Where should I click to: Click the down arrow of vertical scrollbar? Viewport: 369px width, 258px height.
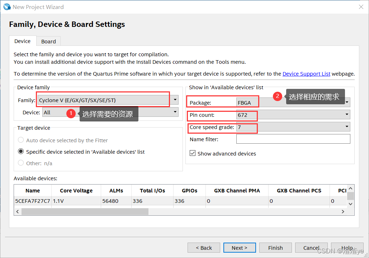[x=350, y=204]
